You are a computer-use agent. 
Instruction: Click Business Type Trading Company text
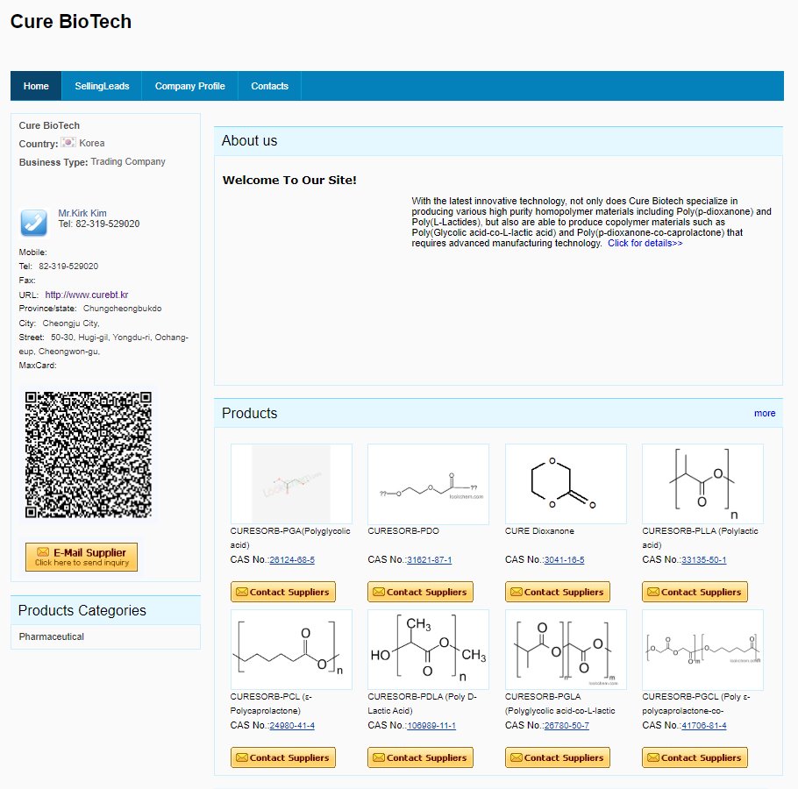(92, 162)
